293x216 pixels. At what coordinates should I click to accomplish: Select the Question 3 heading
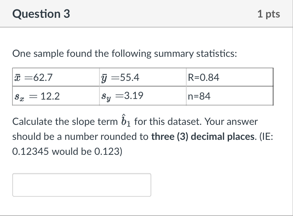click(41, 14)
